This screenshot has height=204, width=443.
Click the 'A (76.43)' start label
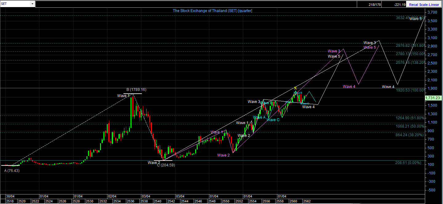coord(12,170)
